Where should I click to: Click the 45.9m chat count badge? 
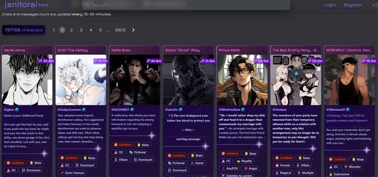point(46,61)
